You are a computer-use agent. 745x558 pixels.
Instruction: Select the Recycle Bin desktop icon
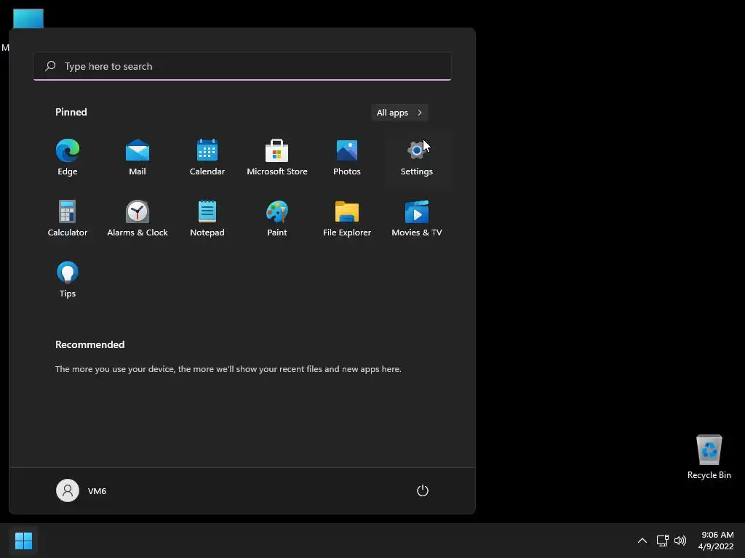(709, 457)
